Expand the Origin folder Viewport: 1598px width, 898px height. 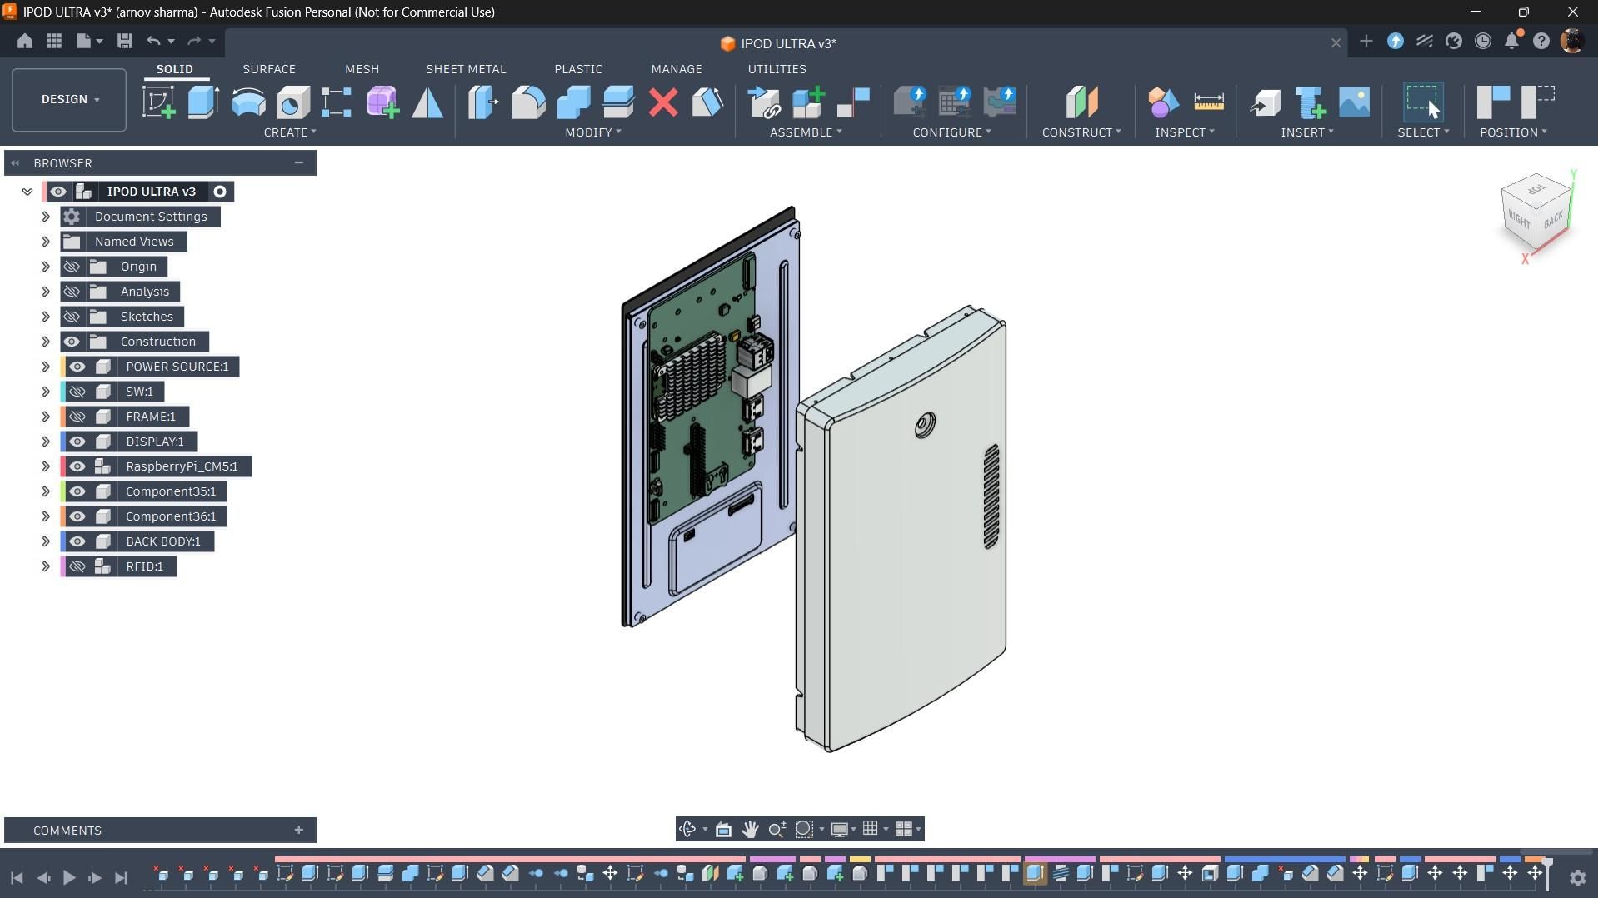pyautogui.click(x=46, y=267)
